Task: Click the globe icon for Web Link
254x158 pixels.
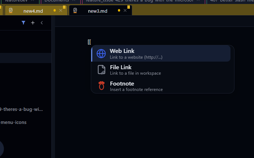Action: click(101, 54)
